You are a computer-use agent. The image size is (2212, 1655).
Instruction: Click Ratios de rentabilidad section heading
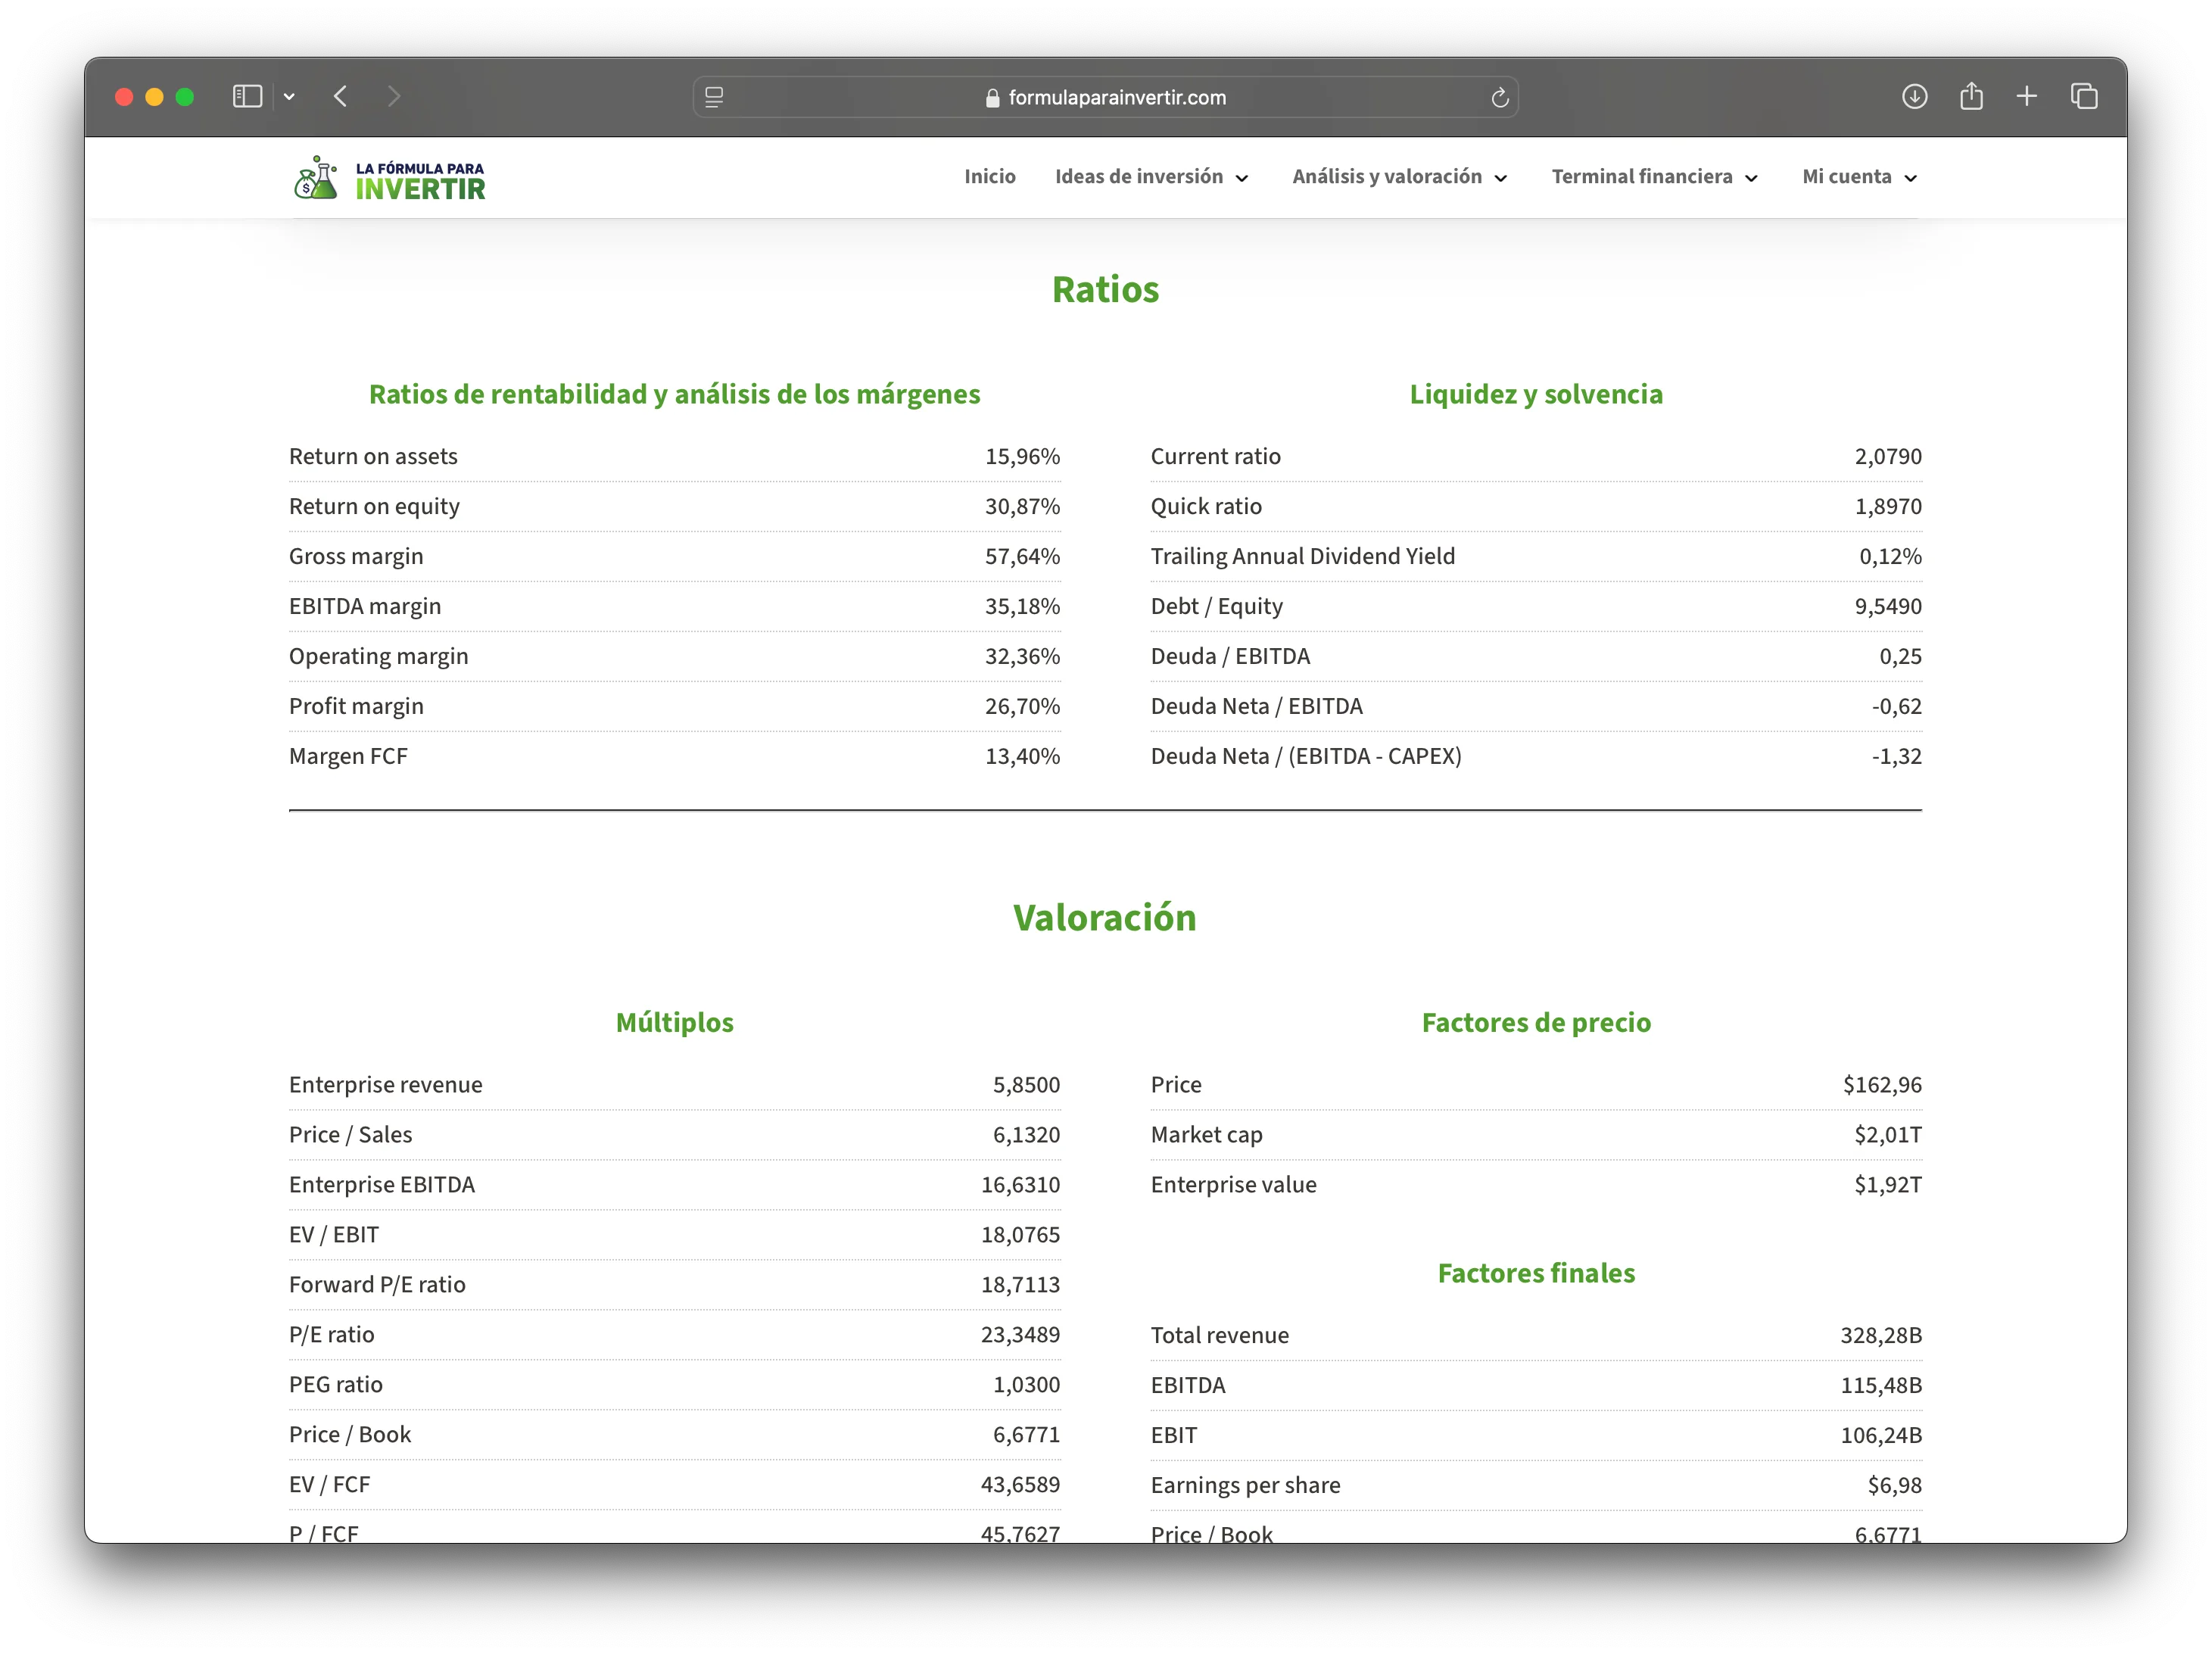point(674,394)
